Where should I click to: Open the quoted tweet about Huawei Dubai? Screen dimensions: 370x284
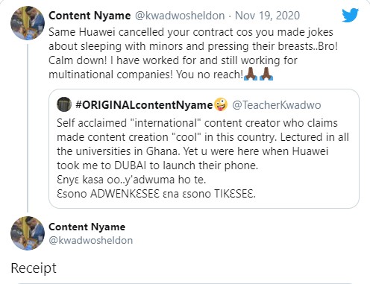coord(204,148)
